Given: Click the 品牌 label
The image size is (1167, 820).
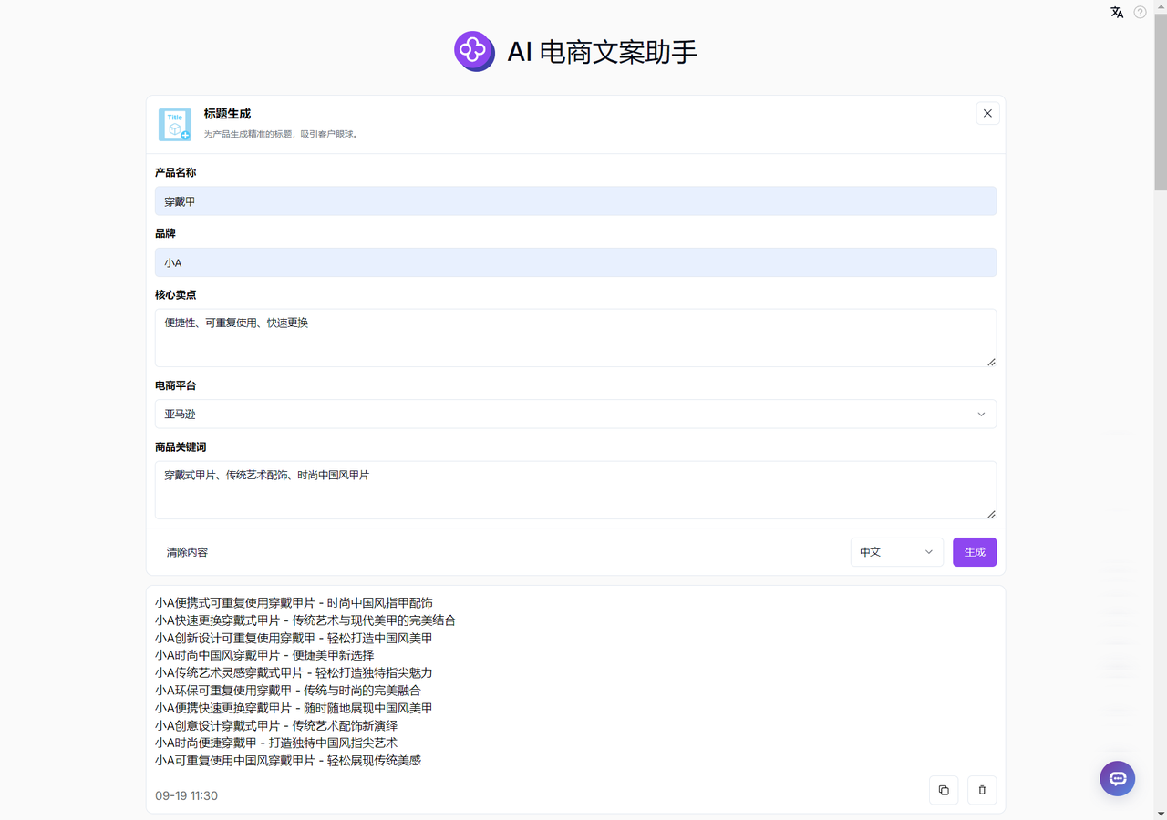Looking at the screenshot, I should pos(165,233).
